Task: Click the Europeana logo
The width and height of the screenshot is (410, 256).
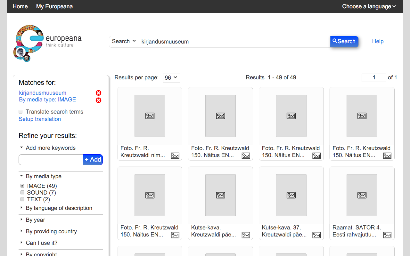Action: 47,43
